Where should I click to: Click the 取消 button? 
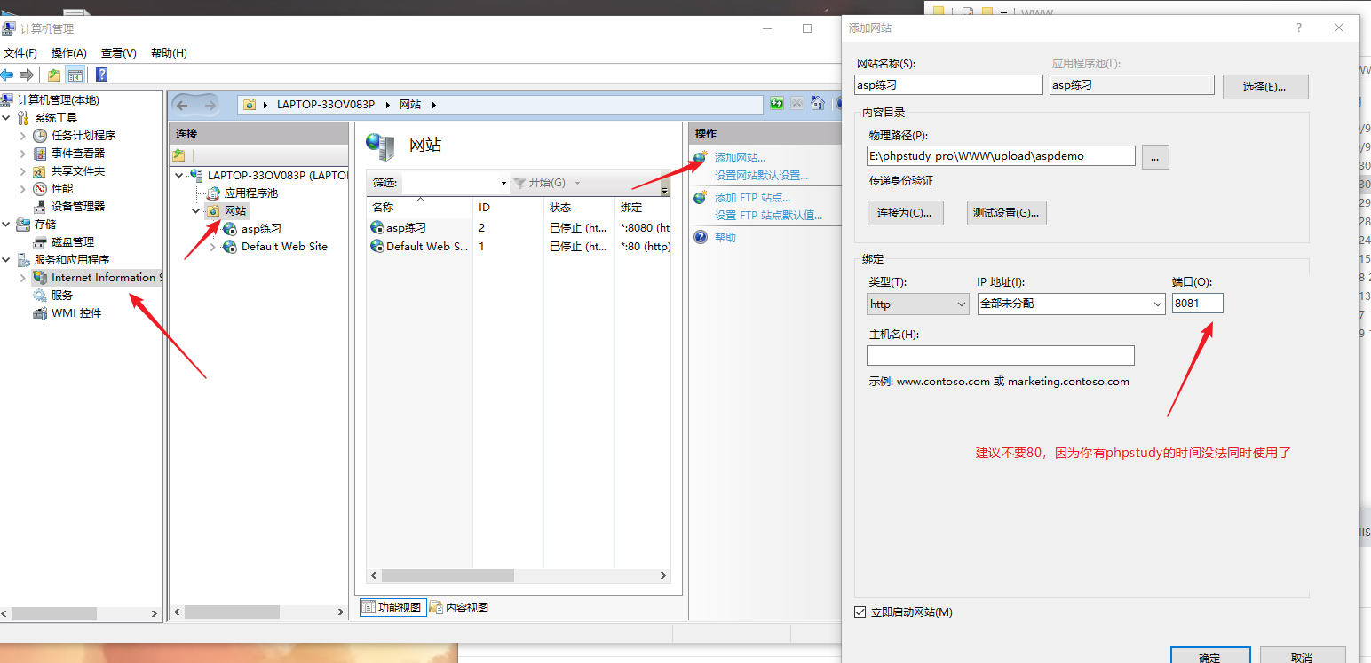point(1302,656)
